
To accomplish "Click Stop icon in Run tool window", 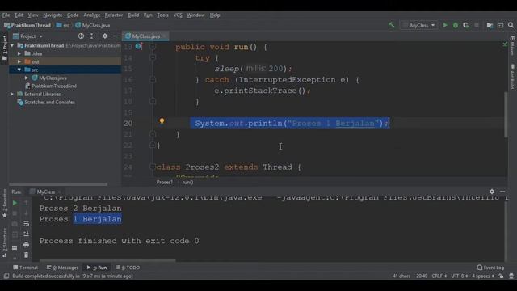I will 15,213.
